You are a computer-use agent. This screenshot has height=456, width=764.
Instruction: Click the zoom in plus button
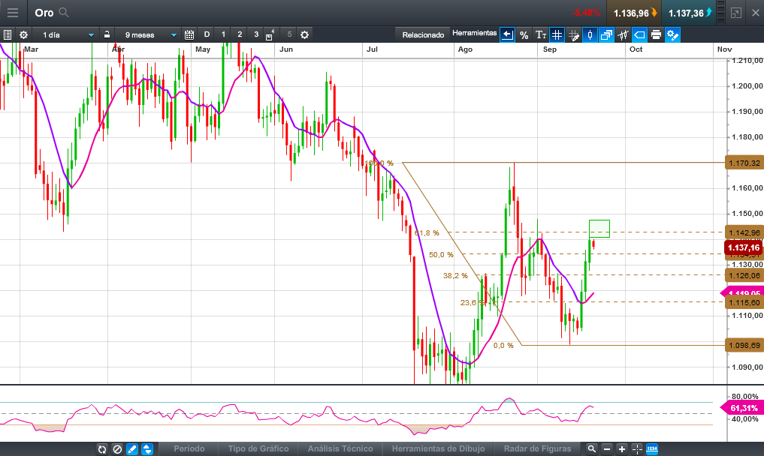pyautogui.click(x=622, y=448)
